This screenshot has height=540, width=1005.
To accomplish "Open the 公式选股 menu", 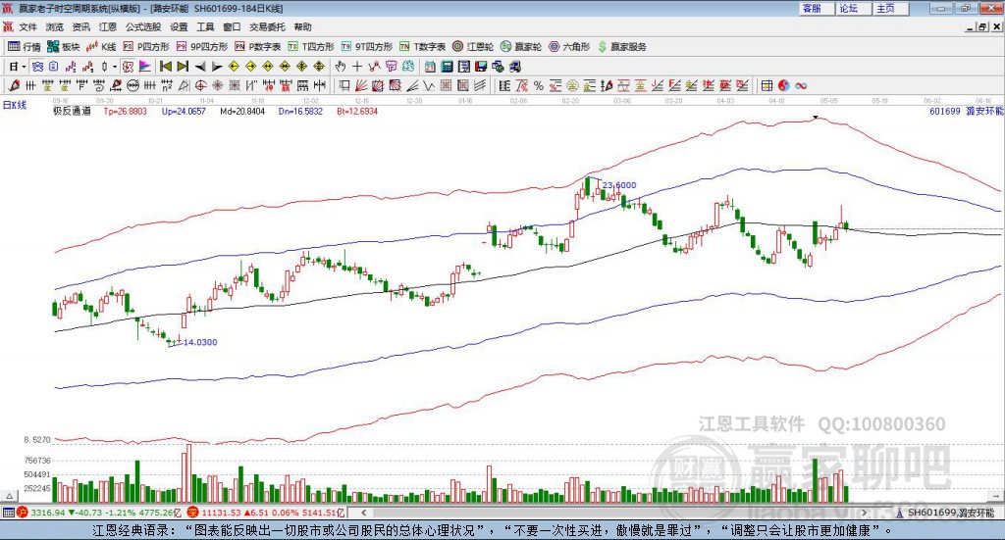I will click(x=142, y=27).
